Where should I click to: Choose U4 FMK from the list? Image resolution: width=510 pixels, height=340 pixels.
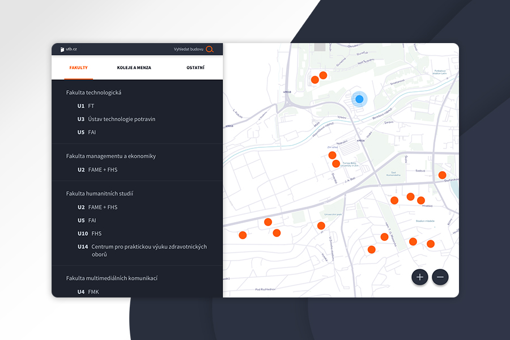[x=88, y=292]
